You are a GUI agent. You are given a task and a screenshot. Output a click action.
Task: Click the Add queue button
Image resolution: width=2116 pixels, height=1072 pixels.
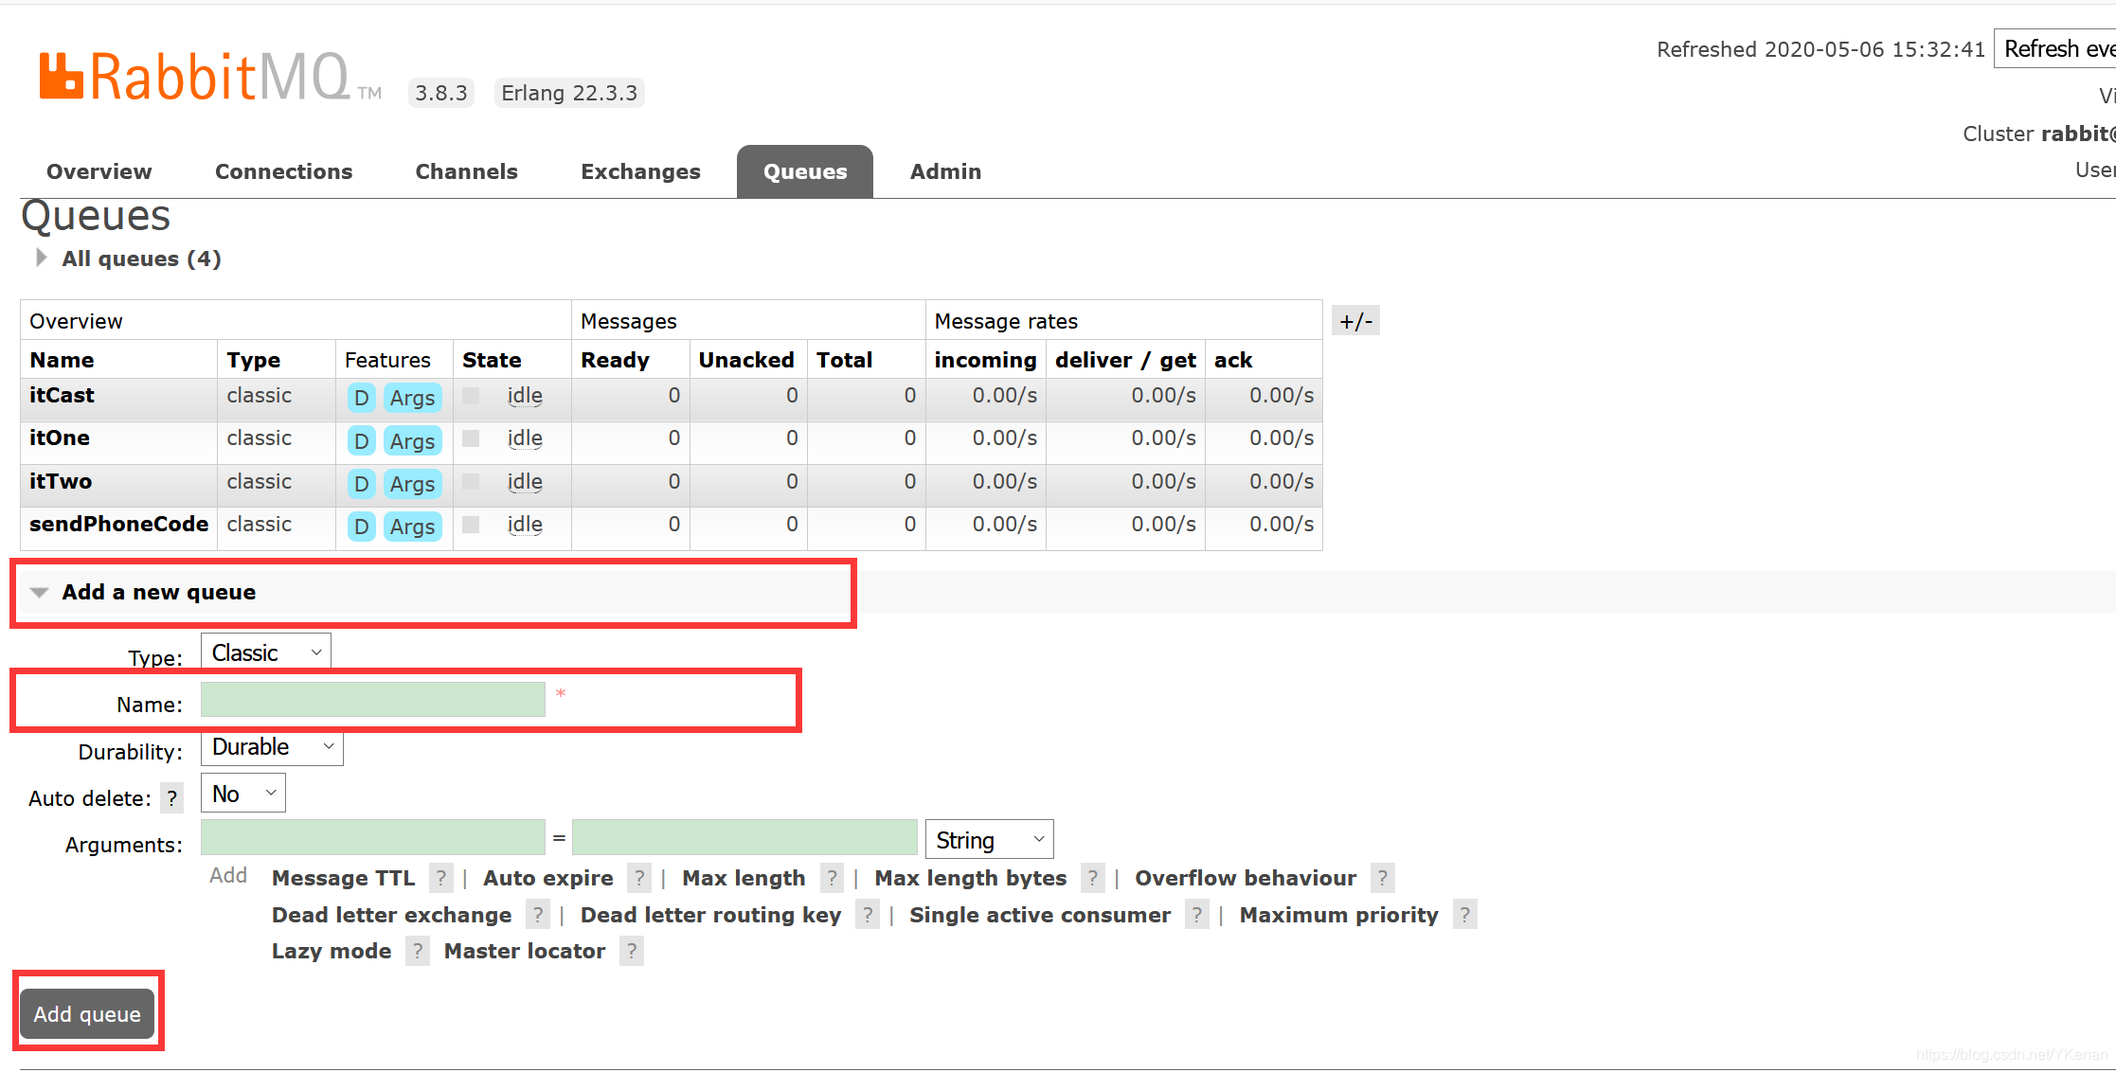coord(84,1013)
